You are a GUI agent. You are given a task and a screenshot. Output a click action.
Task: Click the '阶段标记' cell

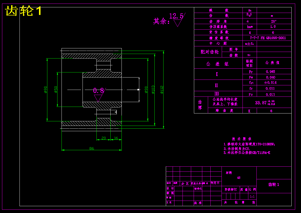[231, 189]
